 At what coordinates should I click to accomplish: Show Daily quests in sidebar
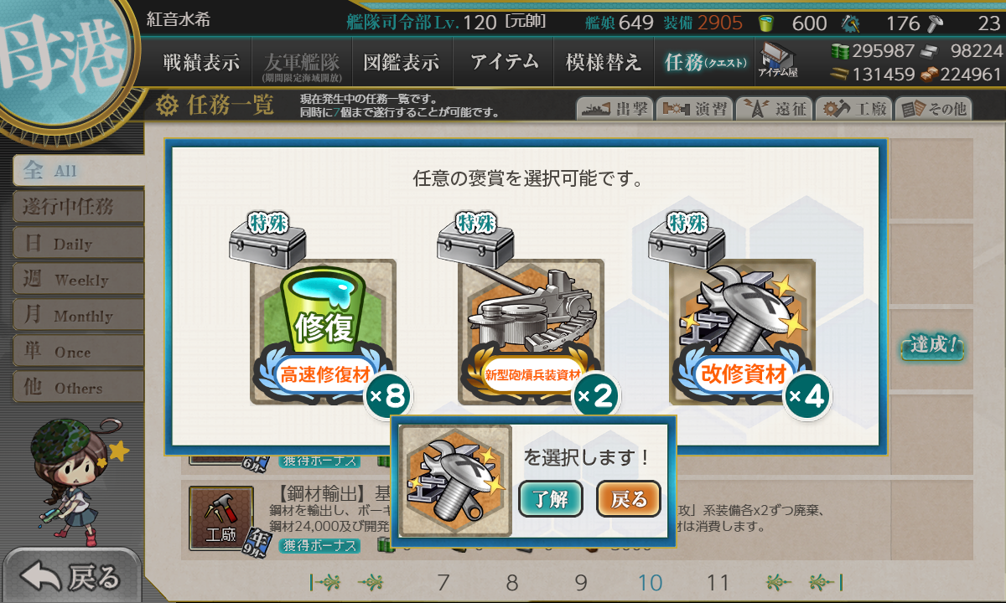[x=78, y=244]
